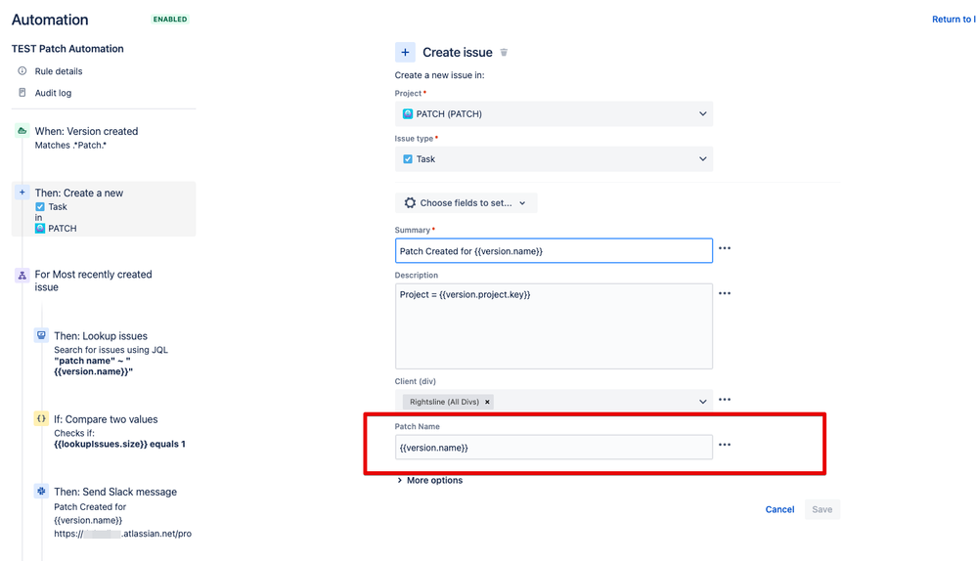Delete the Create issue action via trash icon
976x561 pixels.
pyautogui.click(x=505, y=52)
